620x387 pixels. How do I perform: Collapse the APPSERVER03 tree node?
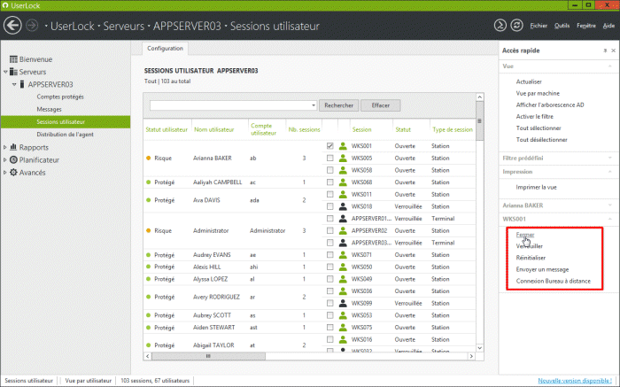click(14, 84)
